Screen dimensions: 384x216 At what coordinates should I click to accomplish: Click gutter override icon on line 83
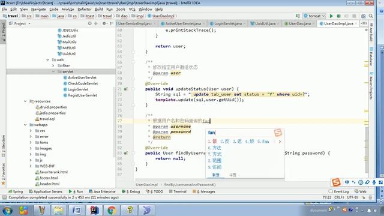click(125, 153)
